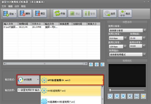Click the preview snapshot camera icon

tap(137, 96)
